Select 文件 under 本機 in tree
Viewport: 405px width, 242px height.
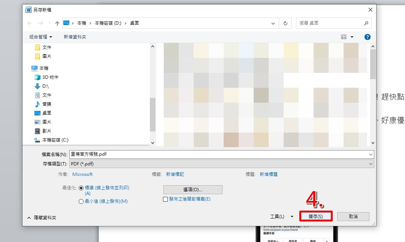click(43, 95)
